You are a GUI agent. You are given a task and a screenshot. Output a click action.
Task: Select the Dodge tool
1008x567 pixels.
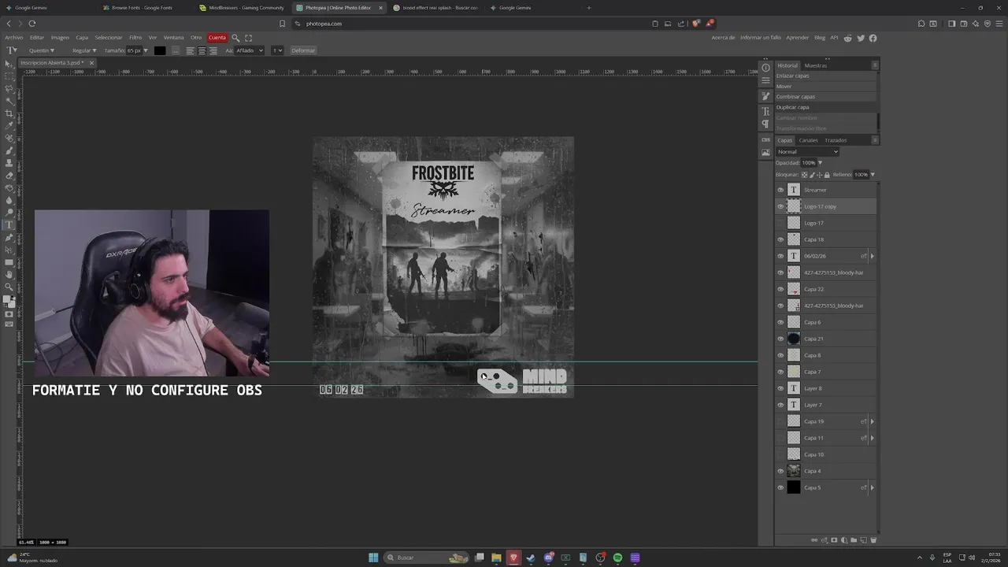(9, 213)
